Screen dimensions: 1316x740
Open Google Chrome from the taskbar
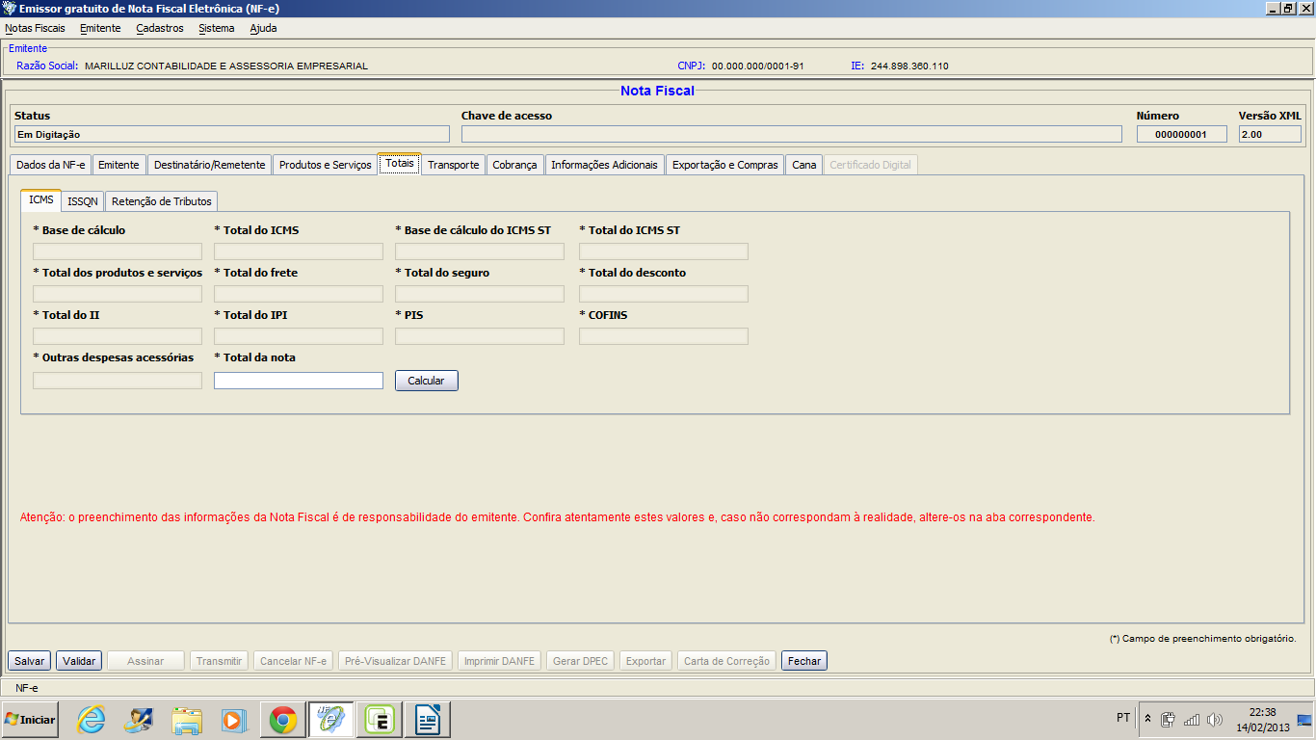[x=283, y=720]
